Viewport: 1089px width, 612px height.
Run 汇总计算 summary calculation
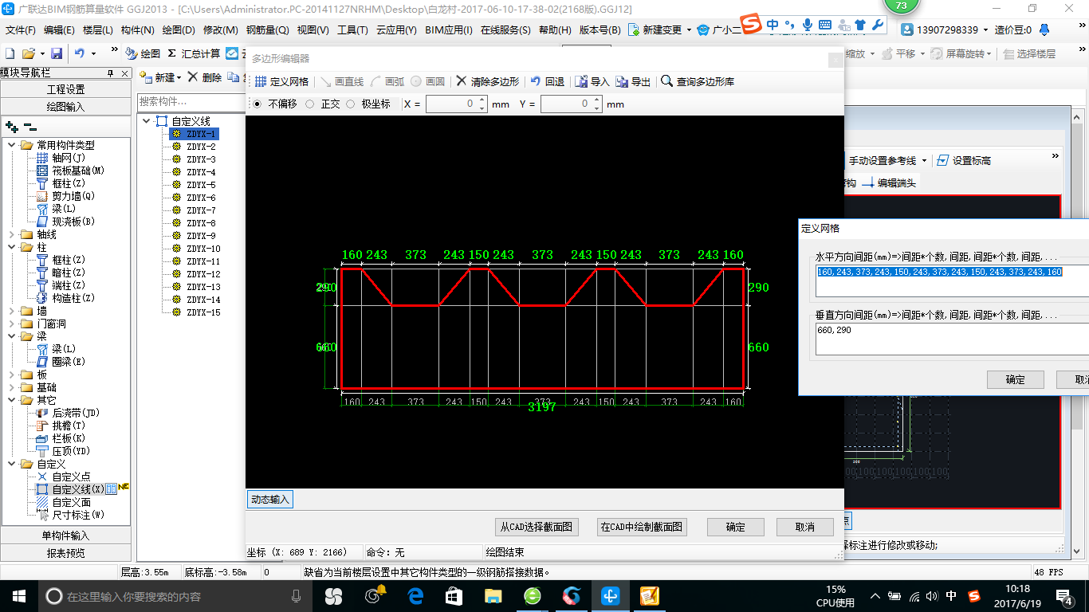tap(194, 53)
